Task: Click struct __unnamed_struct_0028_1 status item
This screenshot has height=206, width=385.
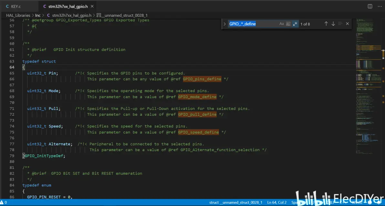Action: [x=235, y=202]
